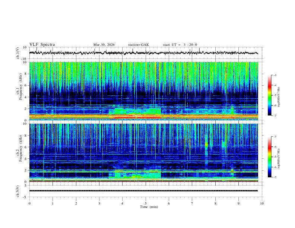Select the "start UT = 3 :20: 0" text
295x228 pixels.
pos(180,45)
